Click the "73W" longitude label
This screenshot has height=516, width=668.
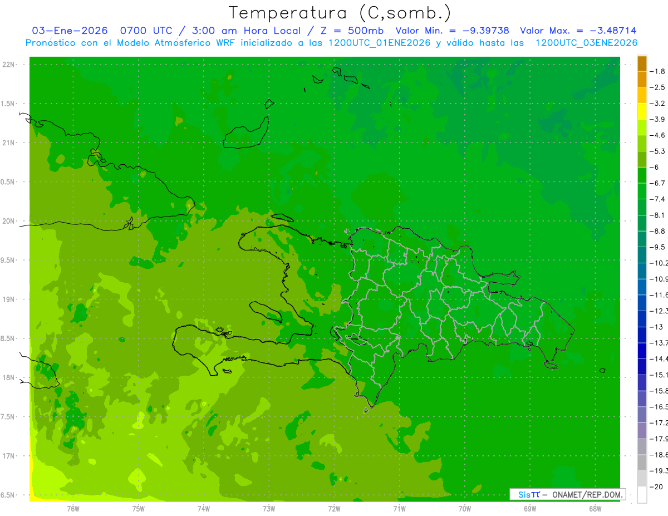269,508
